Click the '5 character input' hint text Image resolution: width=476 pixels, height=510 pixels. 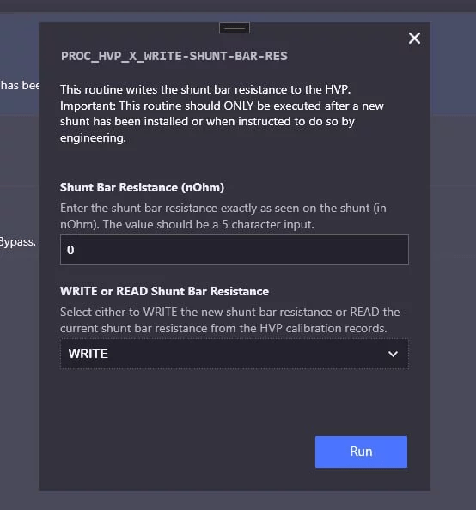point(268,224)
